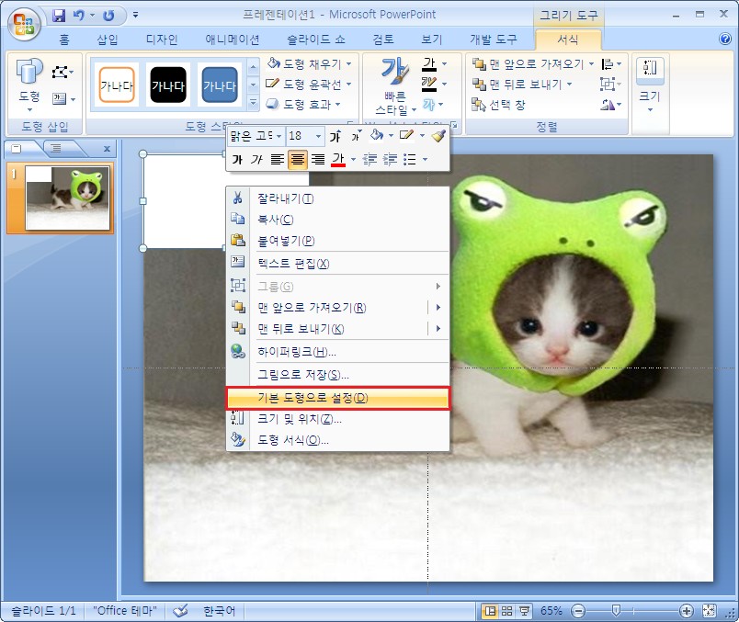
Task: Toggle center alignment in mini toolbar
Action: pyautogui.click(x=297, y=160)
